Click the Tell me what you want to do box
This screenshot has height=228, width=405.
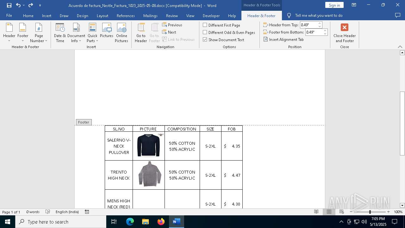[x=319, y=16]
